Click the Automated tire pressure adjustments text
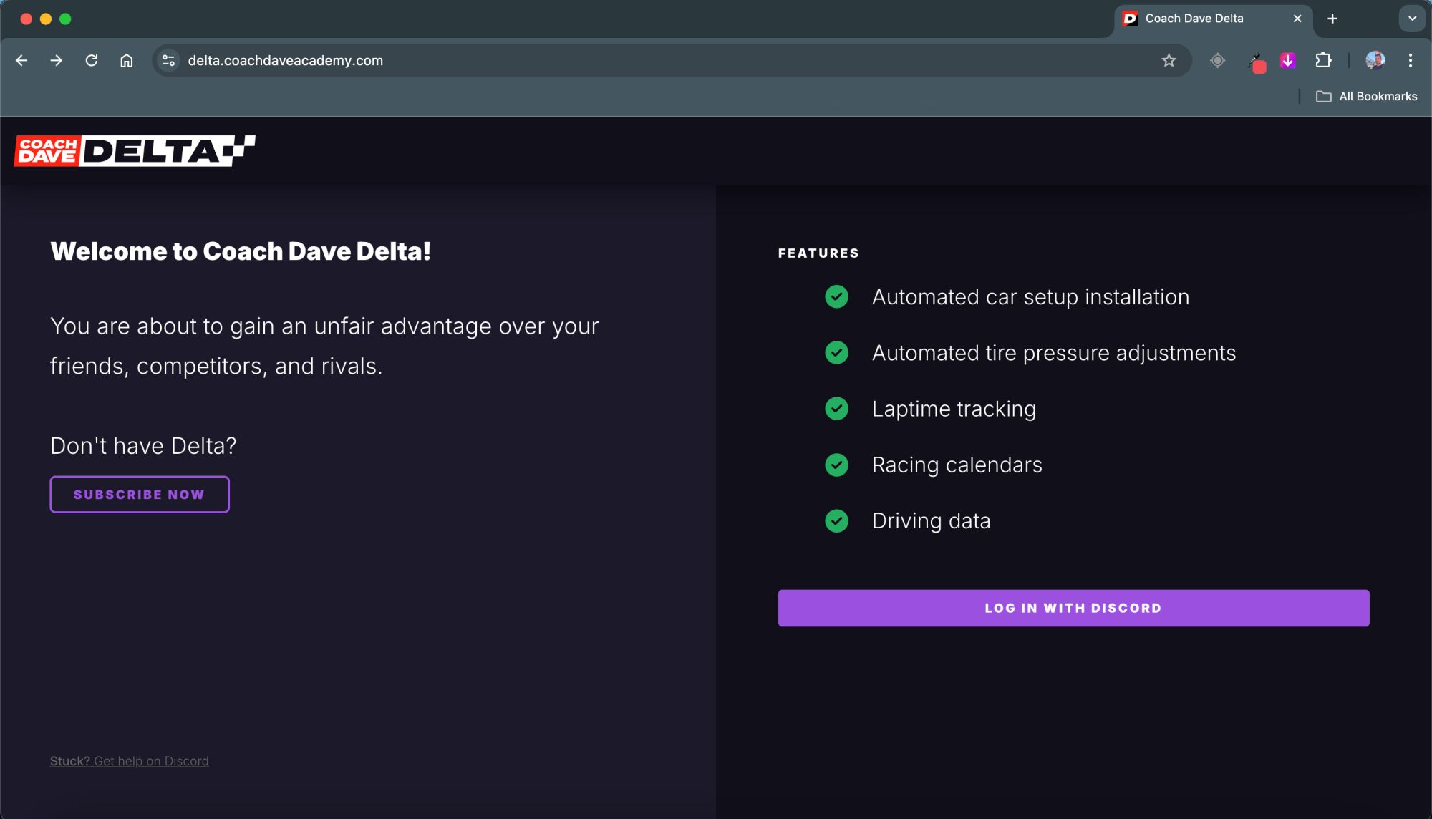The image size is (1432, 819). pos(1054,353)
